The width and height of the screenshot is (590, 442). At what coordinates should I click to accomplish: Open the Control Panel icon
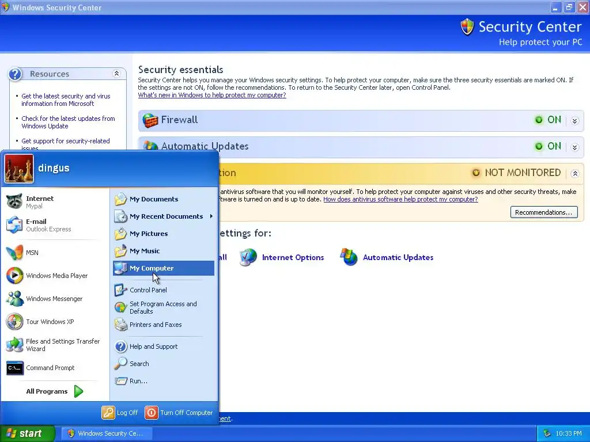[121, 290]
